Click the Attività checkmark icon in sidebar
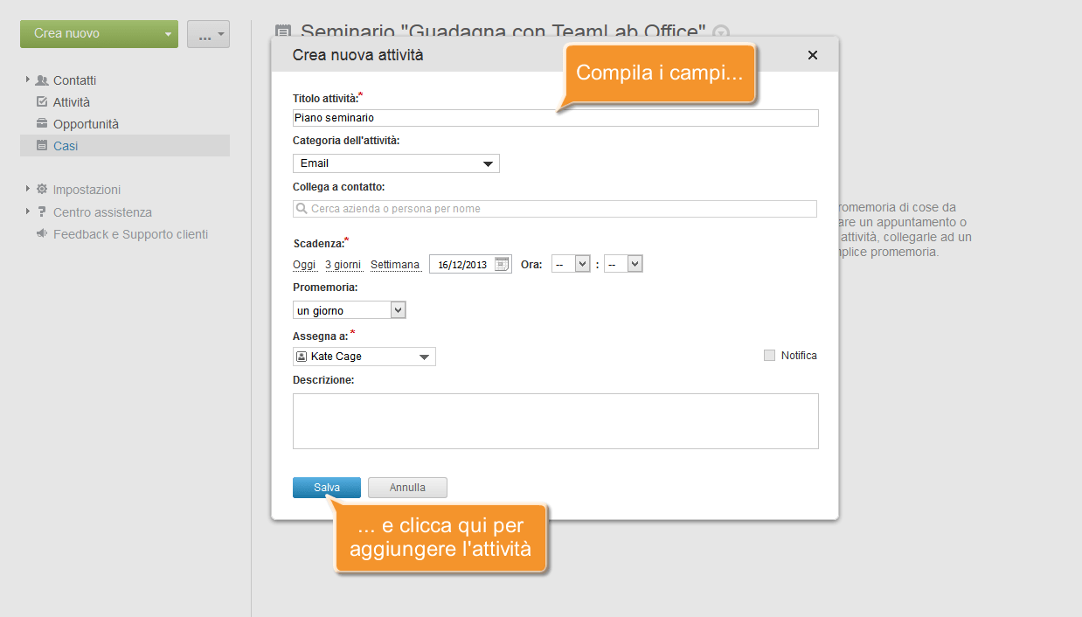The width and height of the screenshot is (1082, 617). click(x=42, y=102)
